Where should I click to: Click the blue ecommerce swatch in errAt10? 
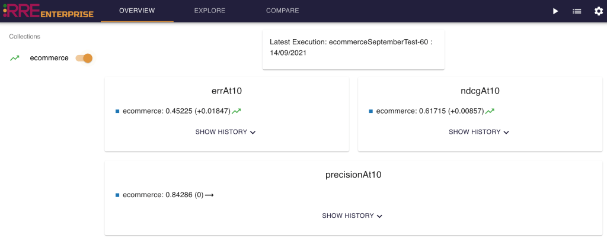click(117, 111)
